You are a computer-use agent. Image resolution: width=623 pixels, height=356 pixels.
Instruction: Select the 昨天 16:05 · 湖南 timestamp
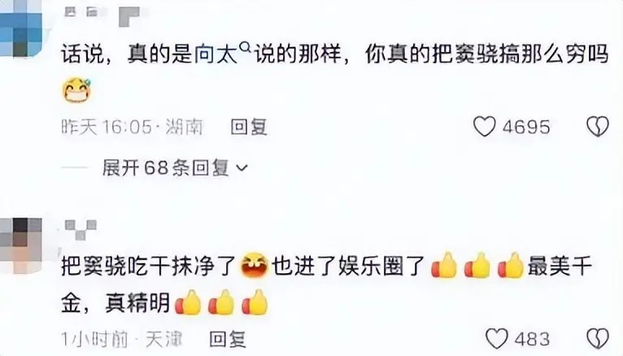coord(132,127)
